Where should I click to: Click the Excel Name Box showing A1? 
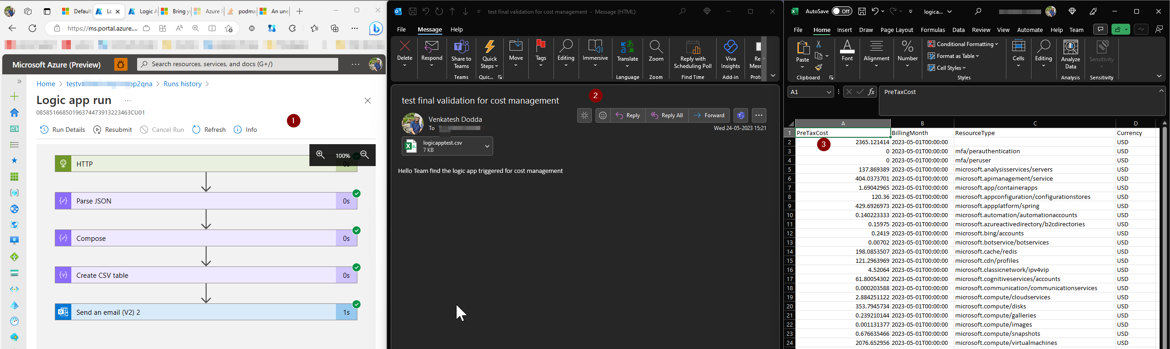[811, 92]
